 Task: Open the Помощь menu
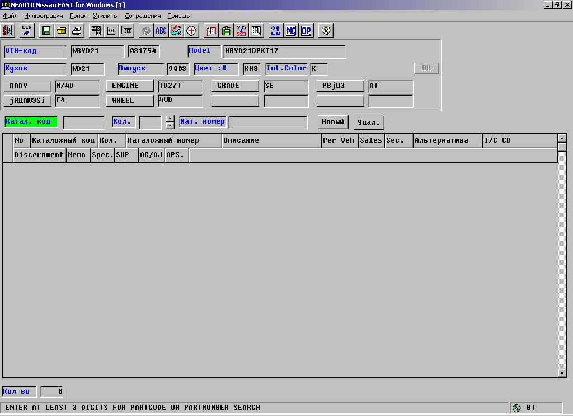(x=179, y=16)
